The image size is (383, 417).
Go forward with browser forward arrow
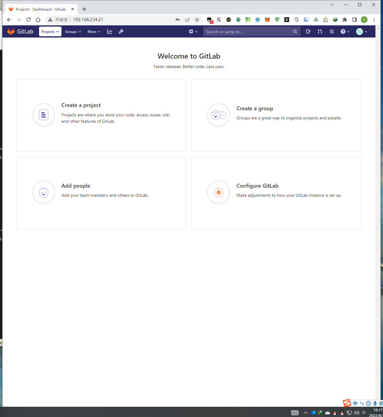[19, 20]
